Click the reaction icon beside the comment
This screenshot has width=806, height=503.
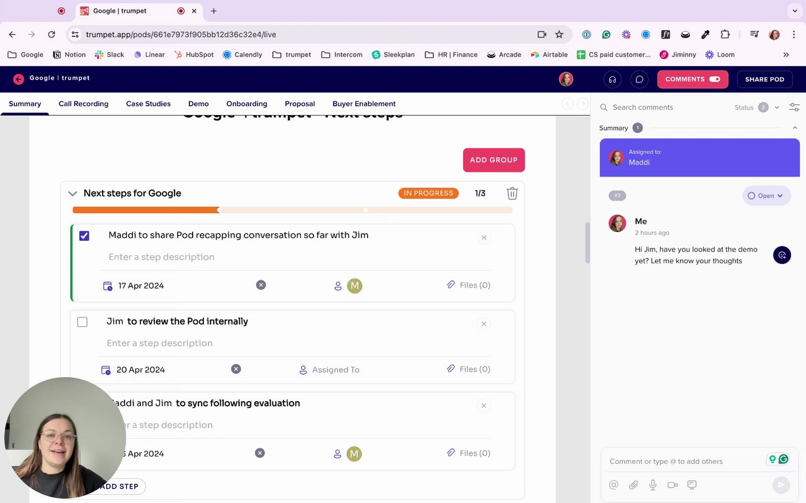click(x=782, y=255)
